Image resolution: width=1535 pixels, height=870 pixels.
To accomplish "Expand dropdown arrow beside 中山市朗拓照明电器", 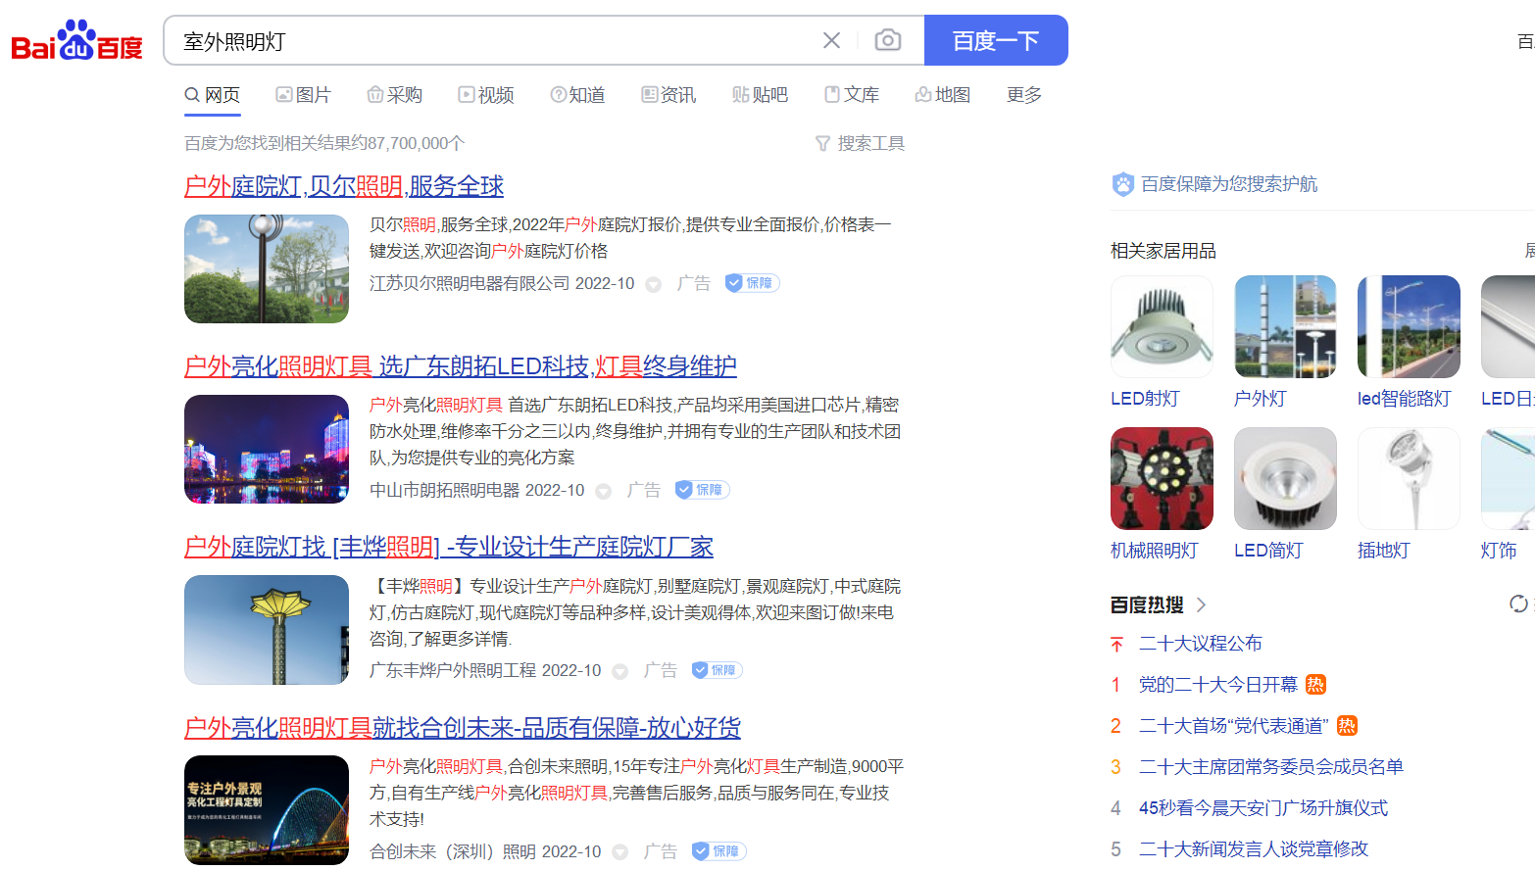I will point(604,492).
